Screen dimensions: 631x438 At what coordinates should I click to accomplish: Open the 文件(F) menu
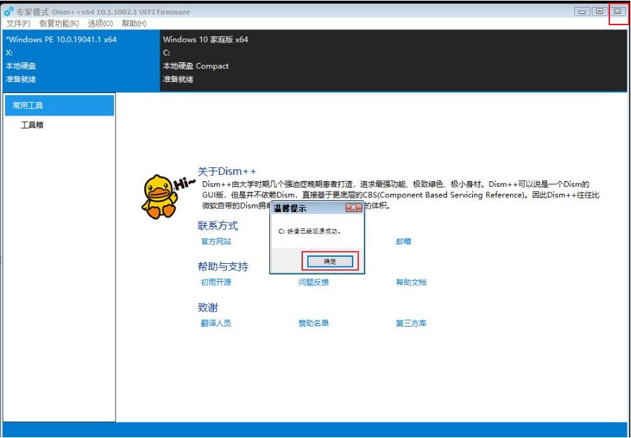click(18, 24)
